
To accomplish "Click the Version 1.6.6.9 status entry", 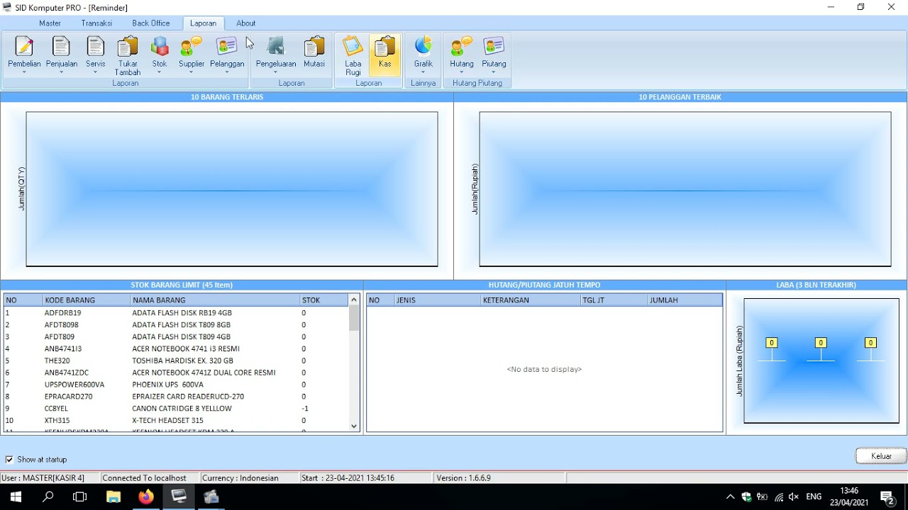I will (x=499, y=478).
